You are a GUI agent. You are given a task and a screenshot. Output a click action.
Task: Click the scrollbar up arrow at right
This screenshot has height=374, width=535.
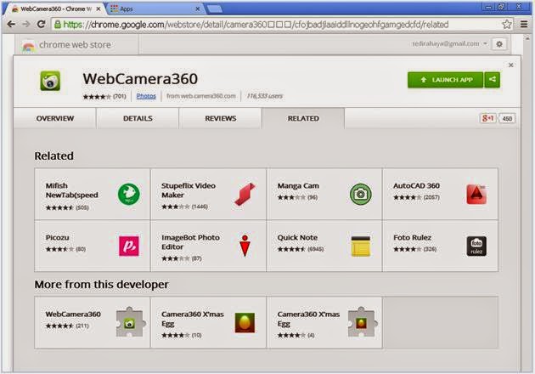tap(527, 38)
